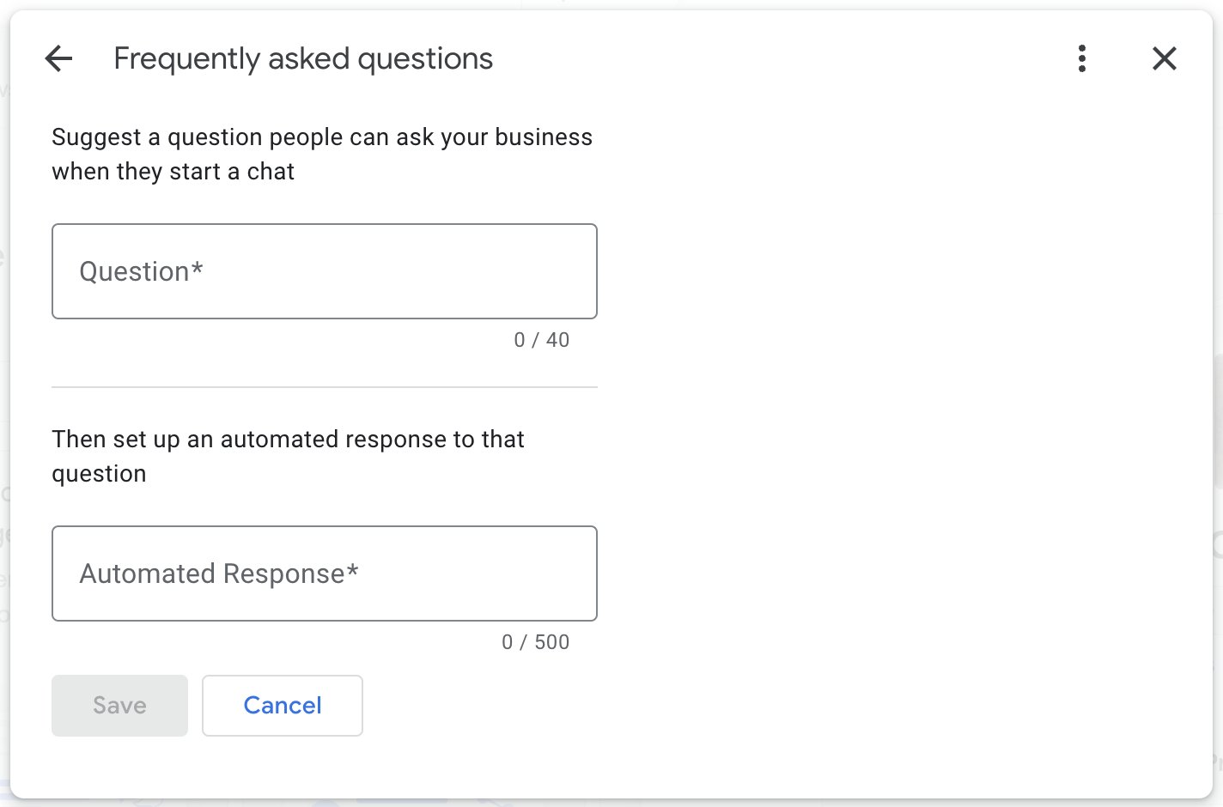Click the asterisk after Automated Response label
Viewport: 1223px width, 807px height.
[x=353, y=570]
